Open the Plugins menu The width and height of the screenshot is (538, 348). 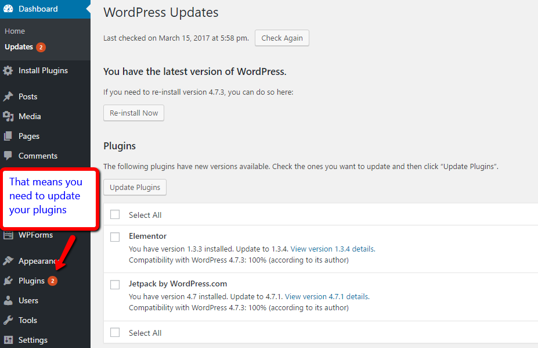coord(45,281)
